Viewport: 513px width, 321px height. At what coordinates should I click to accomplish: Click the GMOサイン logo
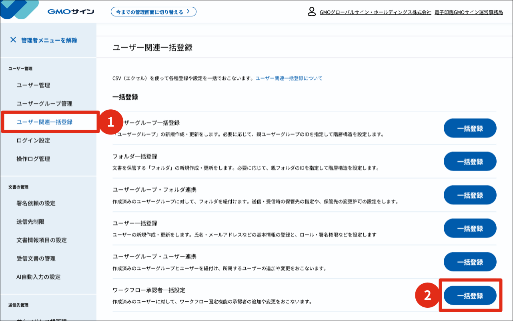tap(70, 11)
